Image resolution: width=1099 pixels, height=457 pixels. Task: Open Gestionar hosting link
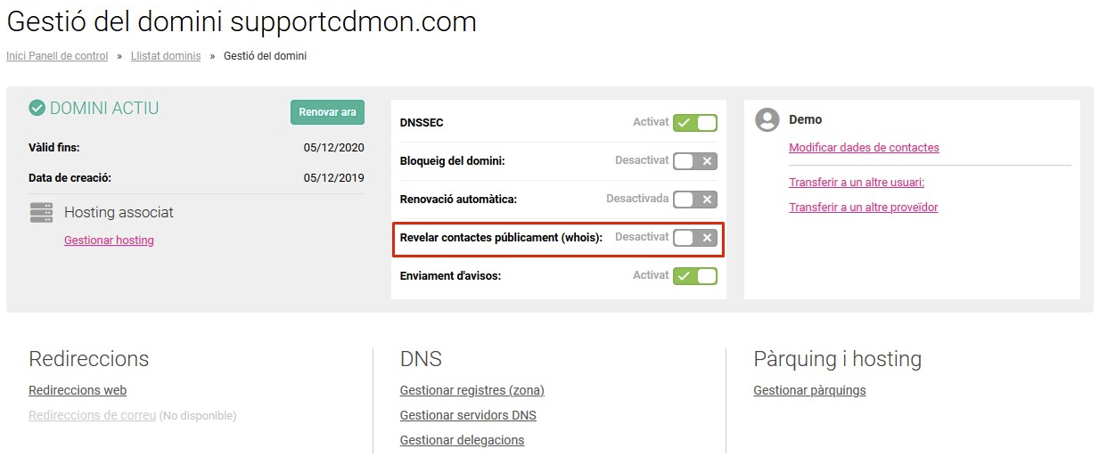pos(109,241)
